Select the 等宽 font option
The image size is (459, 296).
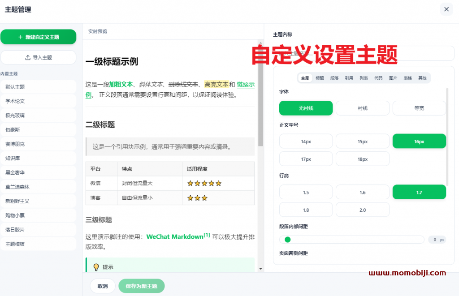(x=419, y=108)
